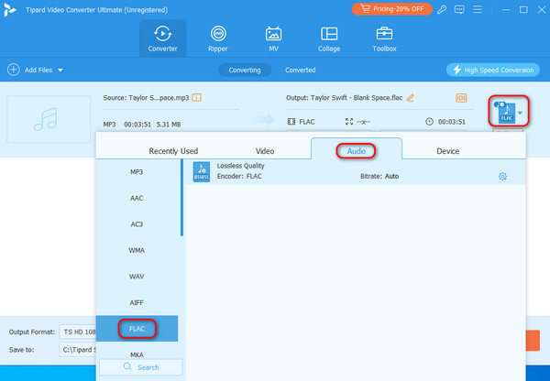Click the Add Files plus icon
The width and height of the screenshot is (550, 381).
[x=14, y=70]
